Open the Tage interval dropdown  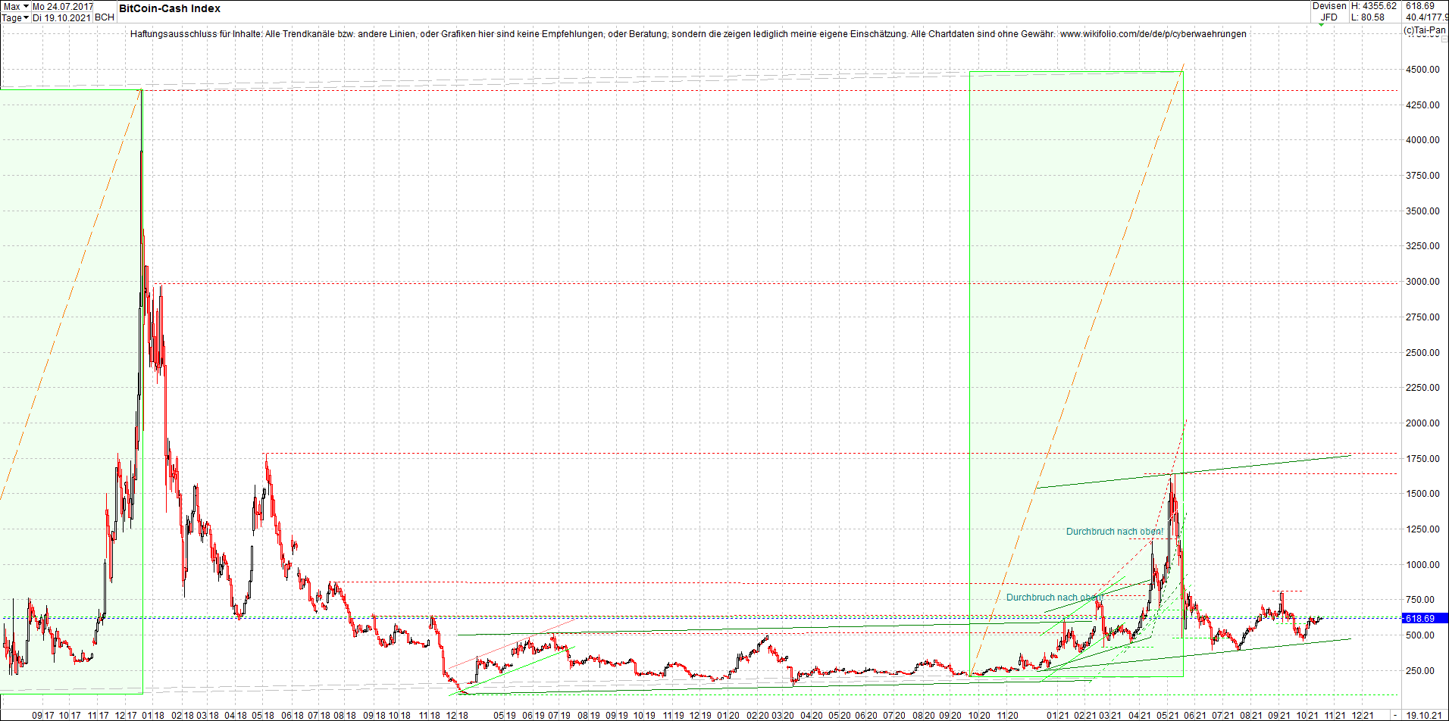(x=13, y=17)
